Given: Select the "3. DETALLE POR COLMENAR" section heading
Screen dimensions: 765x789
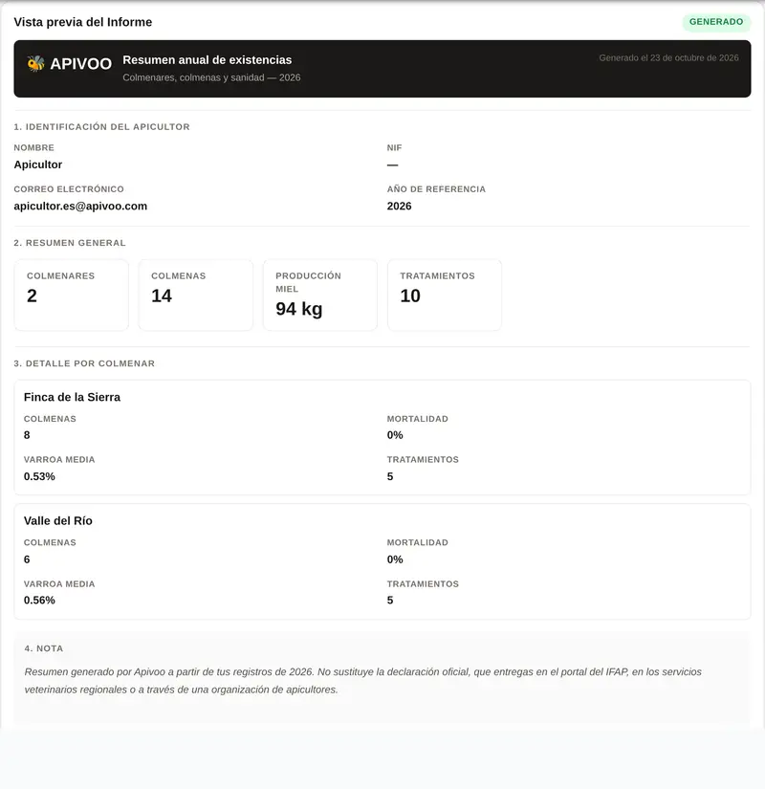Looking at the screenshot, I should 84,363.
